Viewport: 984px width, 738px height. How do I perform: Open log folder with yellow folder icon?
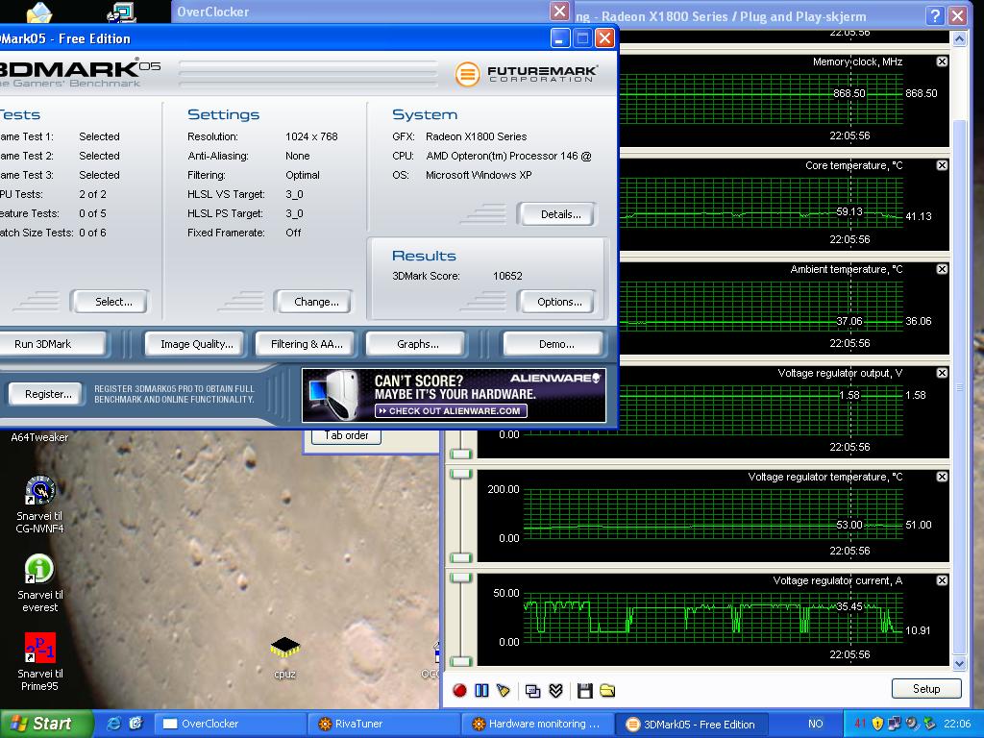[607, 691]
